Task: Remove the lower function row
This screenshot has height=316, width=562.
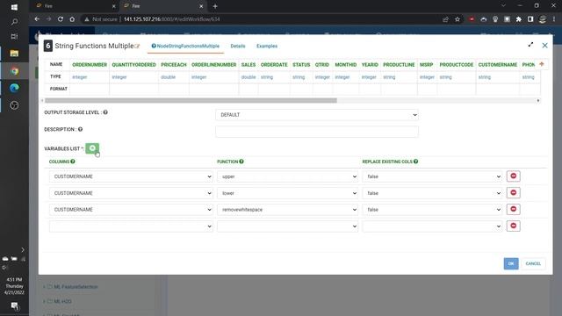Action: pyautogui.click(x=513, y=193)
